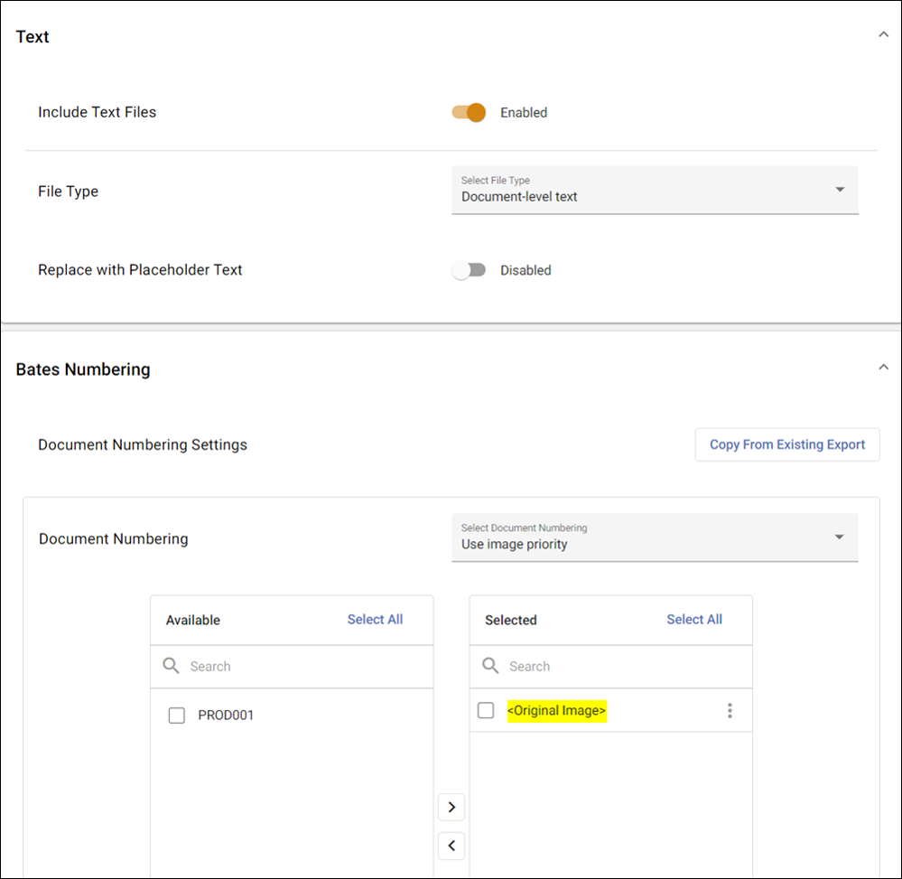Click the Copy From Existing Export button
Screen dimensions: 902x879
[x=786, y=444]
